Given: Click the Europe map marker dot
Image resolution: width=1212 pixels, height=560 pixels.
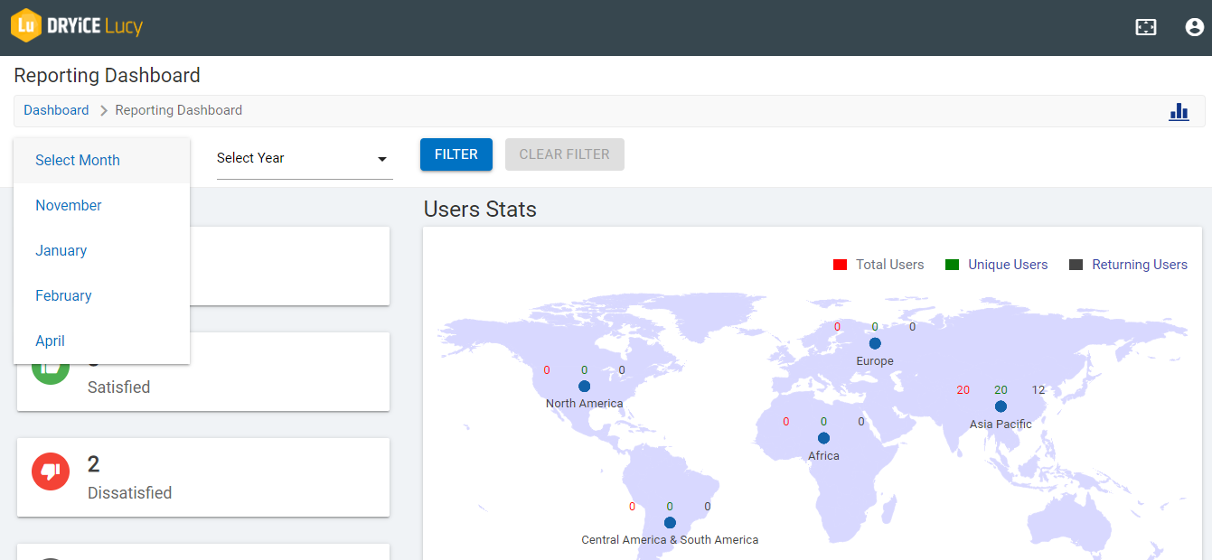Looking at the screenshot, I should [875, 343].
